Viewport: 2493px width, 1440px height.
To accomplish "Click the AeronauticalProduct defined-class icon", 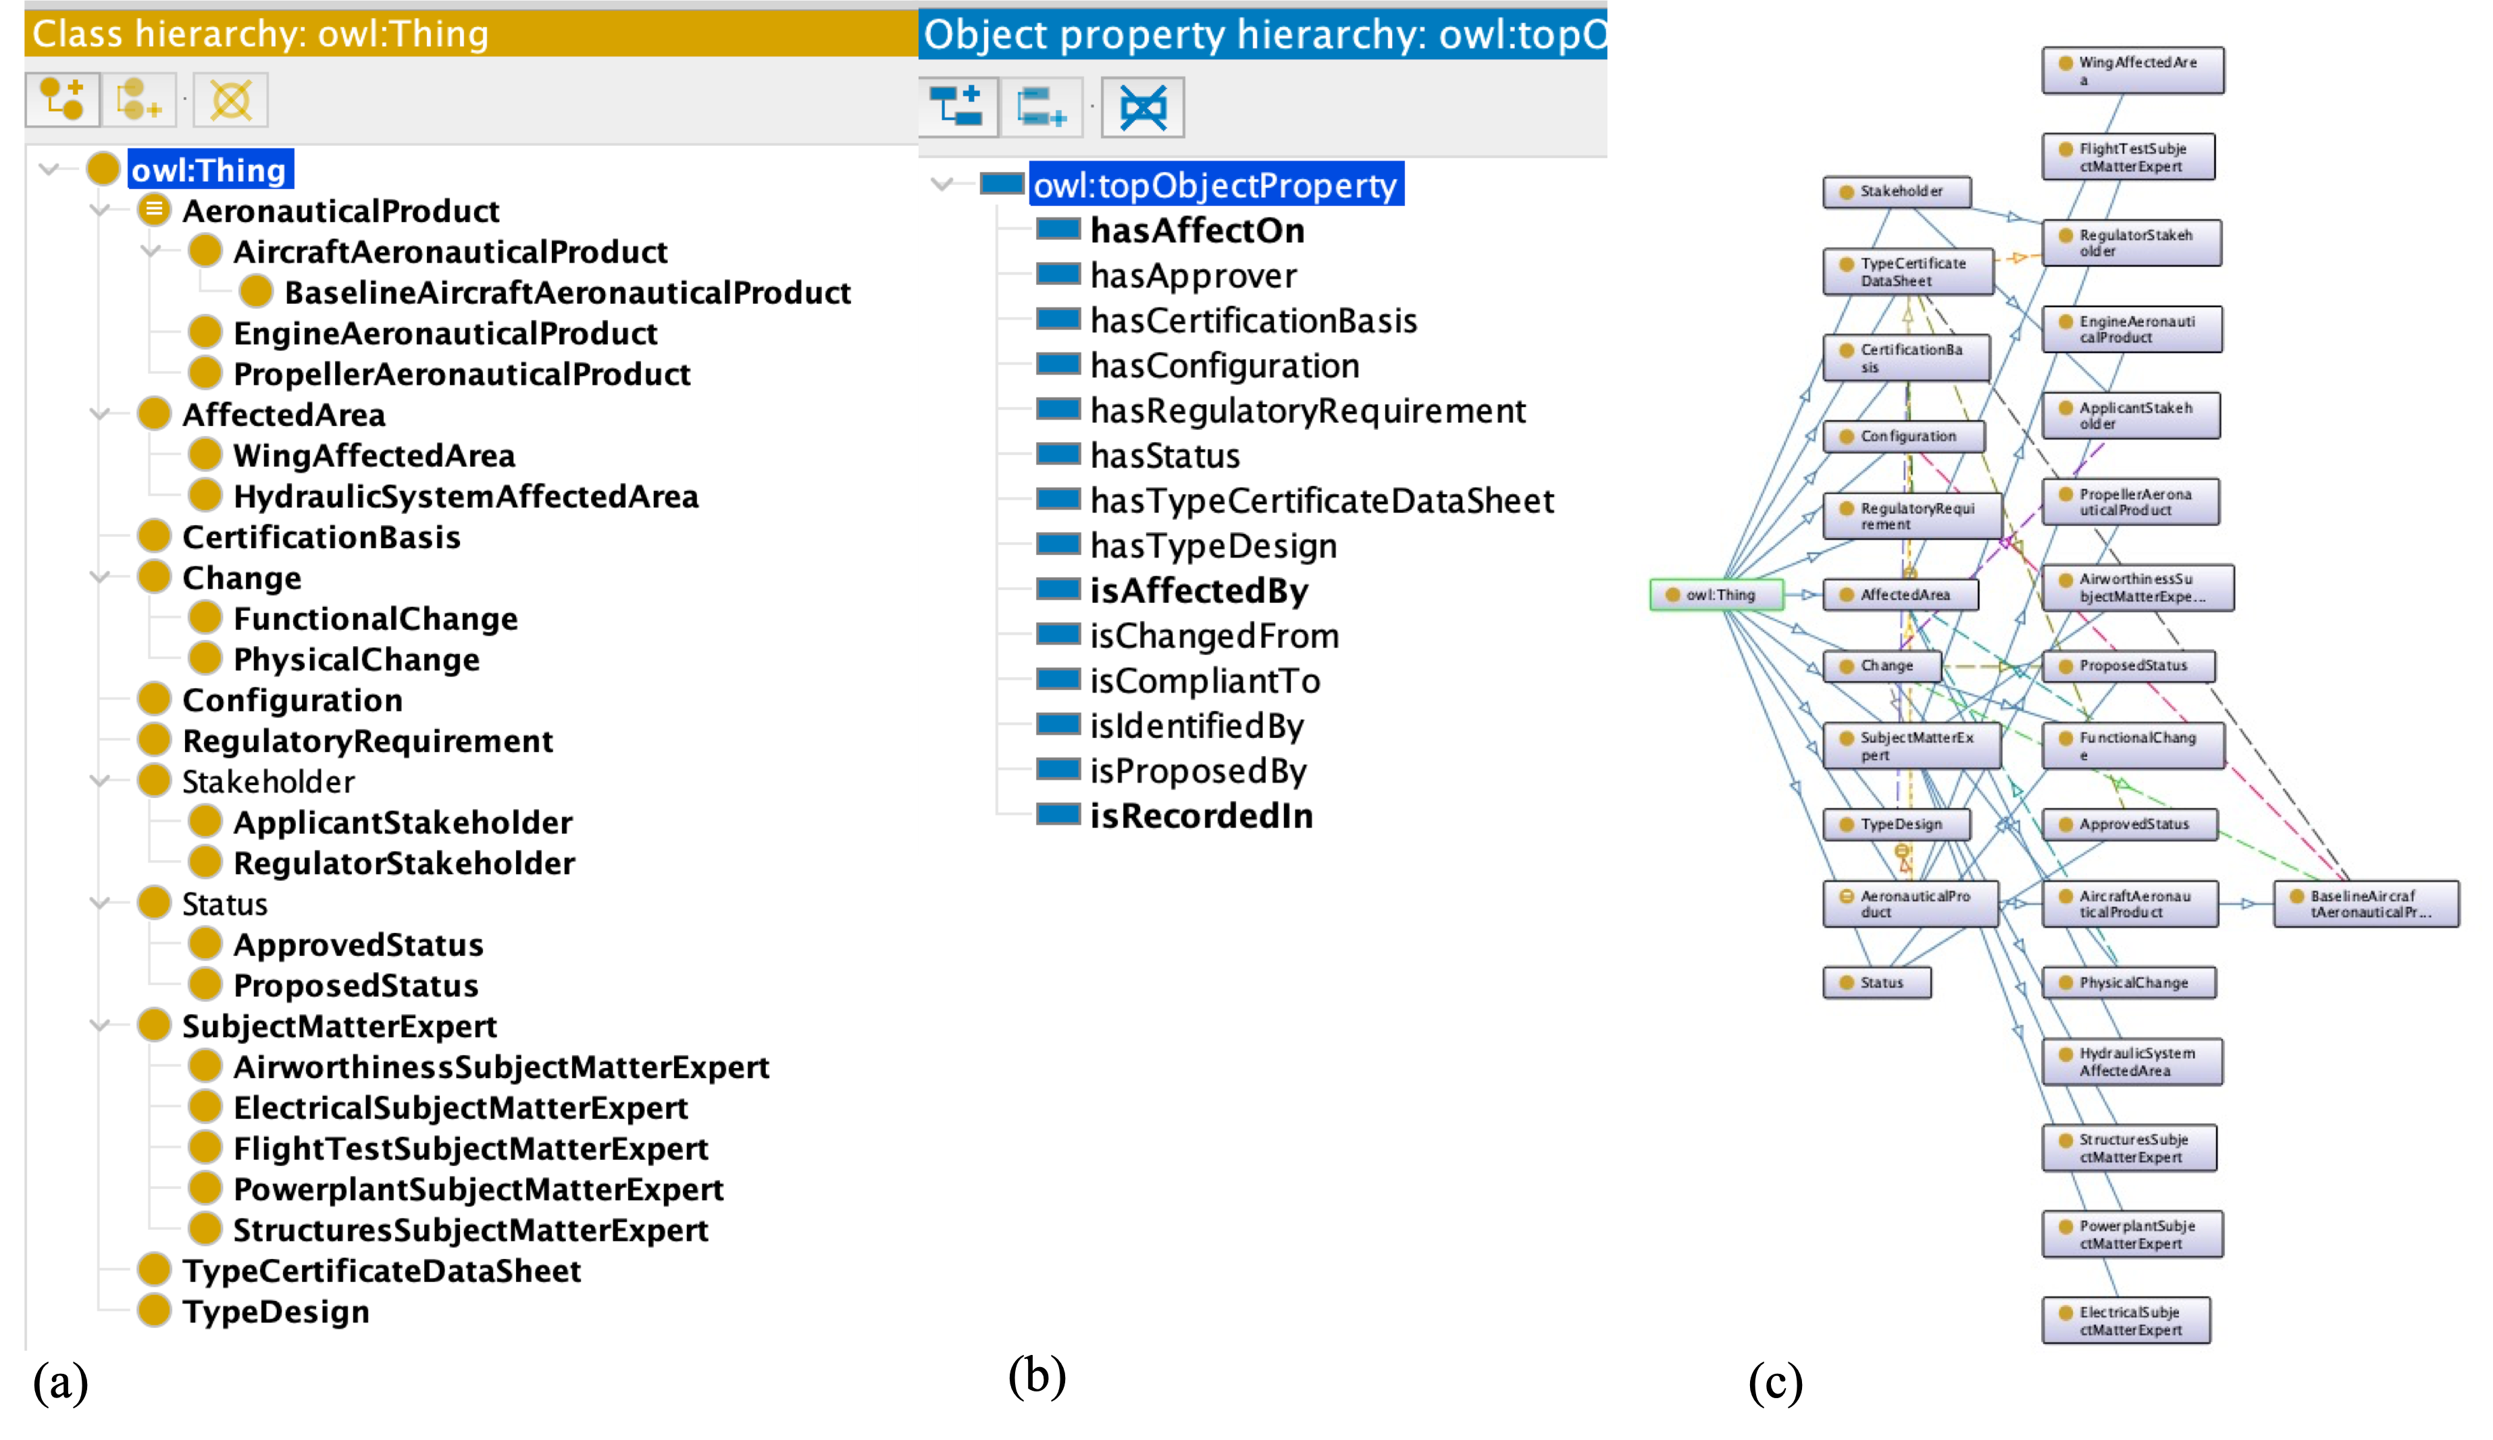I will [x=154, y=210].
